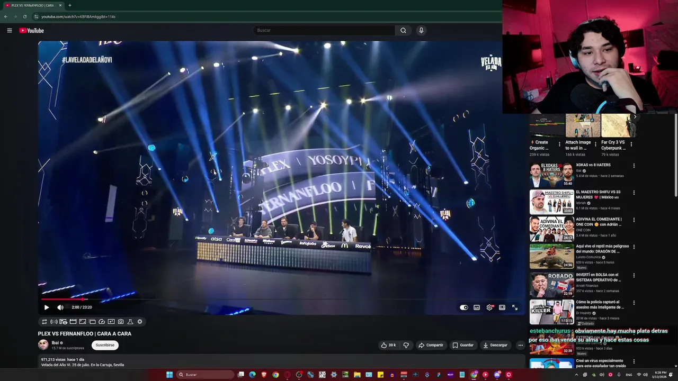Open options for Attach image to wall short

[595, 143]
